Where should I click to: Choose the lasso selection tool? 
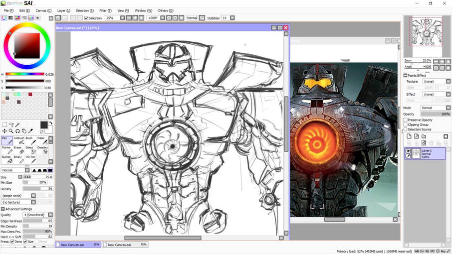(11, 125)
